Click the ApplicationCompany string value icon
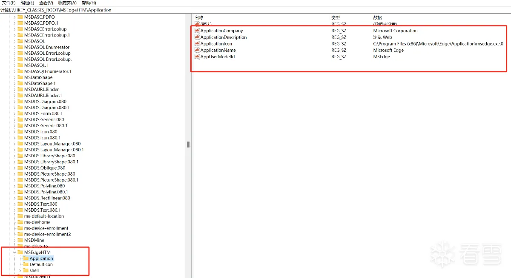The image size is (511, 278). (x=197, y=31)
